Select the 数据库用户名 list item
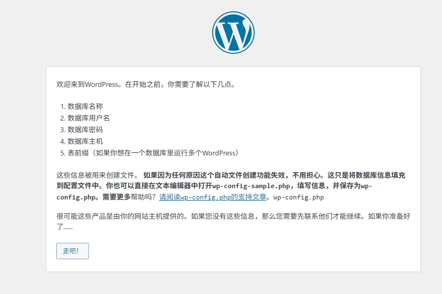442x294 pixels. [89, 118]
